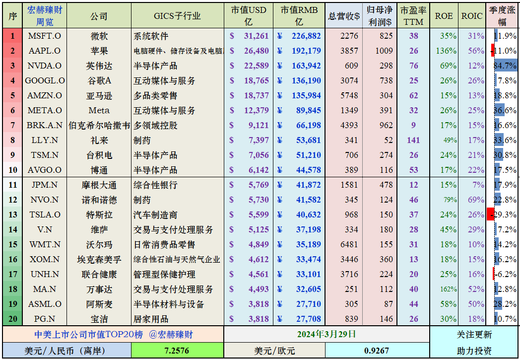Click the ASML.O ticker cell
The width and height of the screenshot is (520, 359).
[x=45, y=304]
